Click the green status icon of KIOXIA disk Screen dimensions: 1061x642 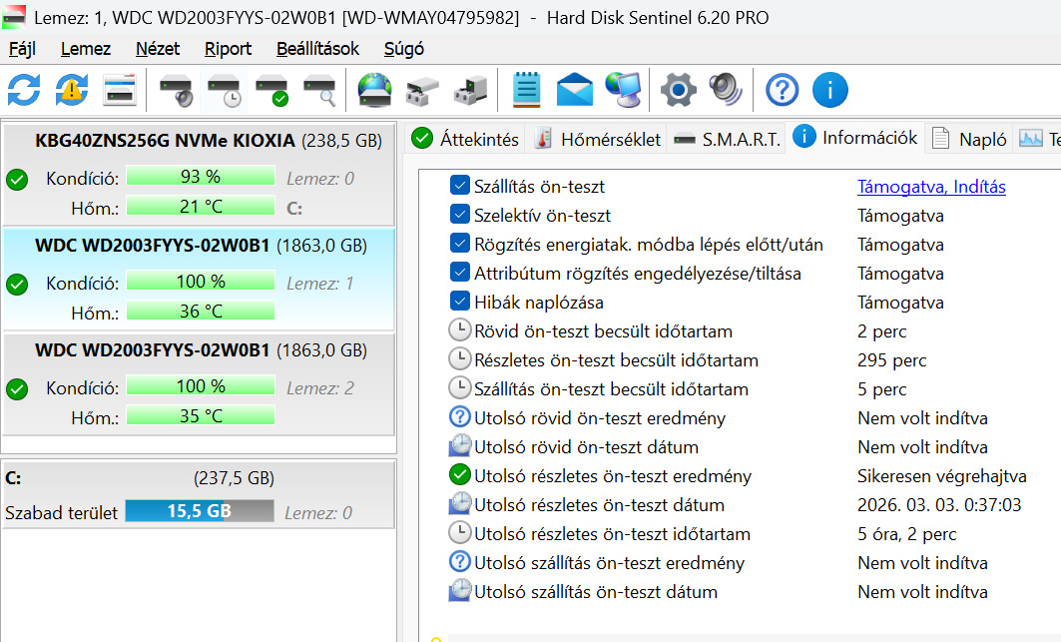click(x=17, y=180)
